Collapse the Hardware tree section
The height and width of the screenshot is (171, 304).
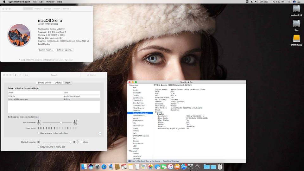point(129,85)
